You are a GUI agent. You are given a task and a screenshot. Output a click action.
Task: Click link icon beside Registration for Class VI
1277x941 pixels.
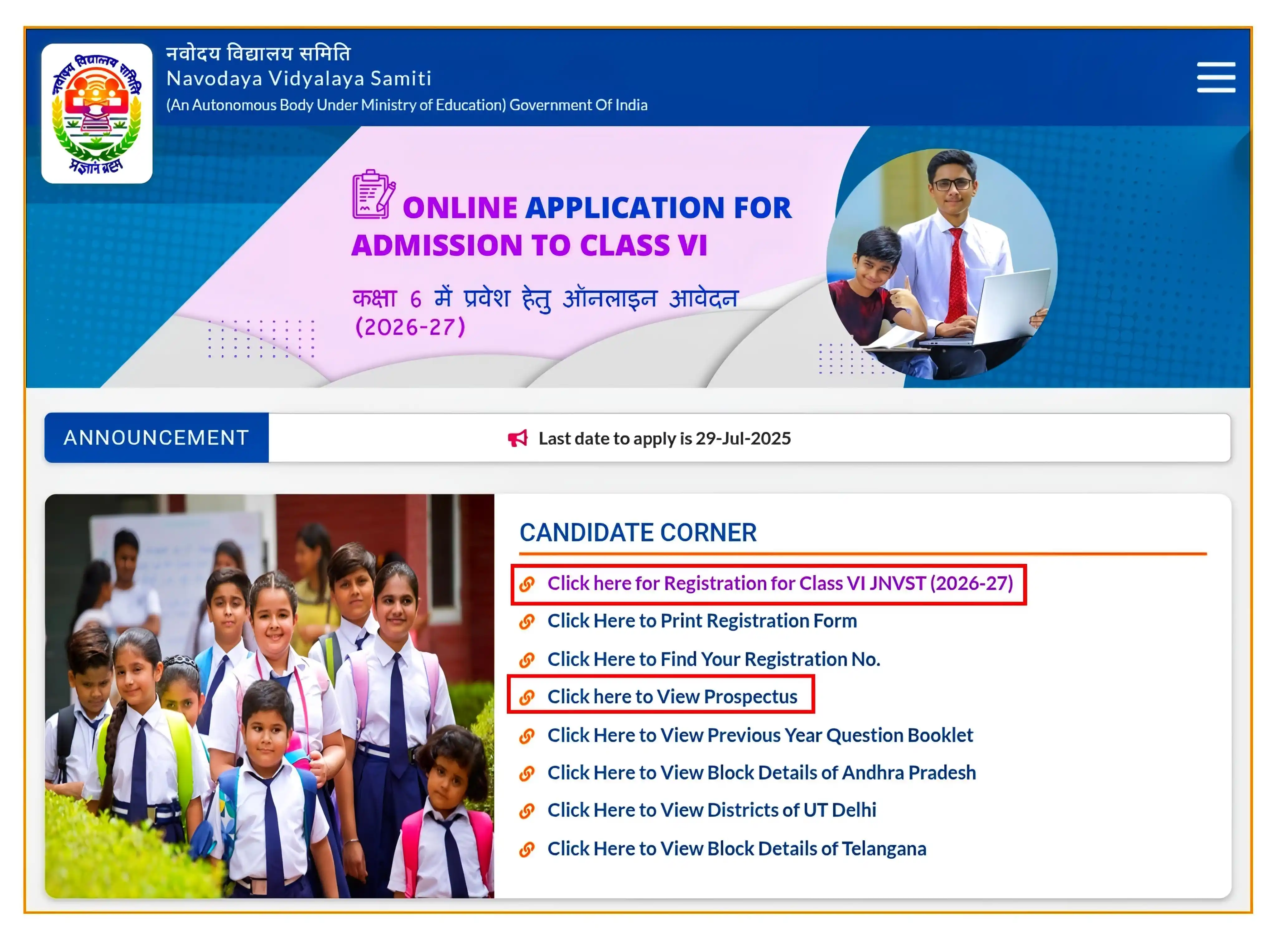(527, 584)
